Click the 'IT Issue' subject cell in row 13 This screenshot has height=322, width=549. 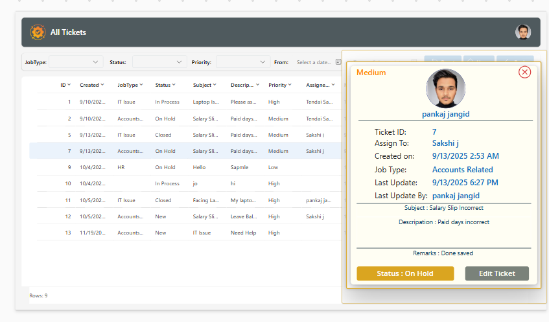pyautogui.click(x=202, y=233)
